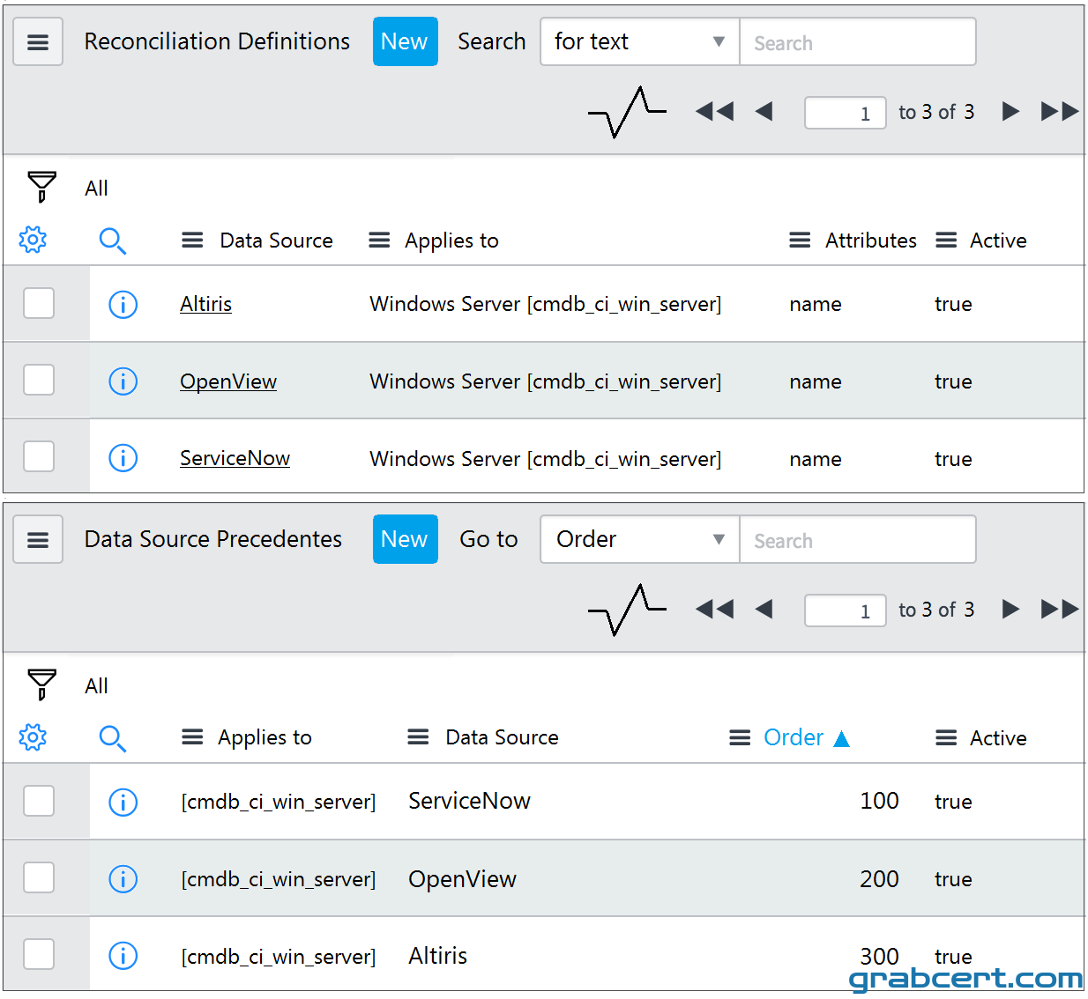Click the filter funnel icon in Reconciliation Definitions
1088x999 pixels.
[x=41, y=187]
